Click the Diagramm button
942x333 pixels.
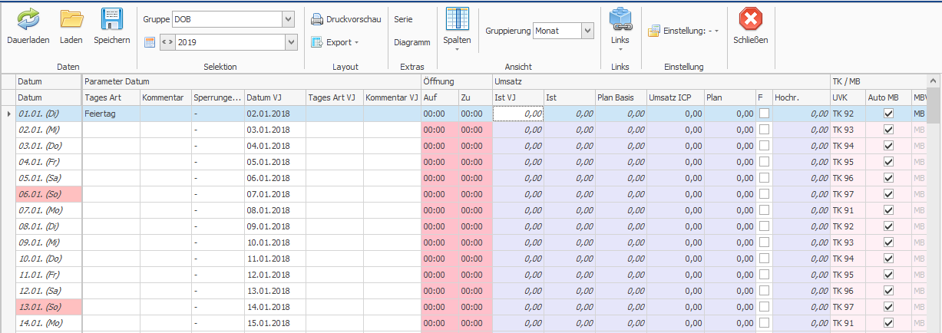coord(412,42)
